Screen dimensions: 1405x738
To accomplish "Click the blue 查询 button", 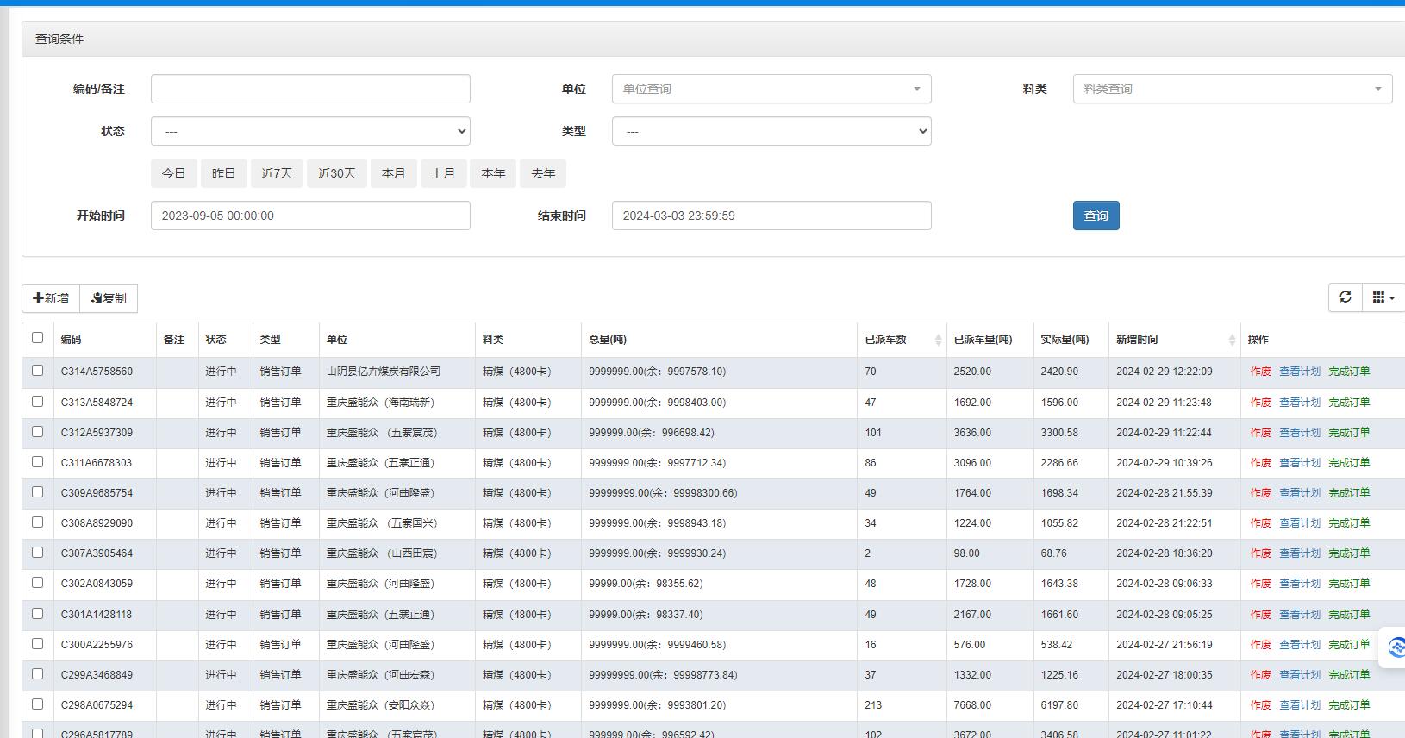I will pyautogui.click(x=1096, y=216).
